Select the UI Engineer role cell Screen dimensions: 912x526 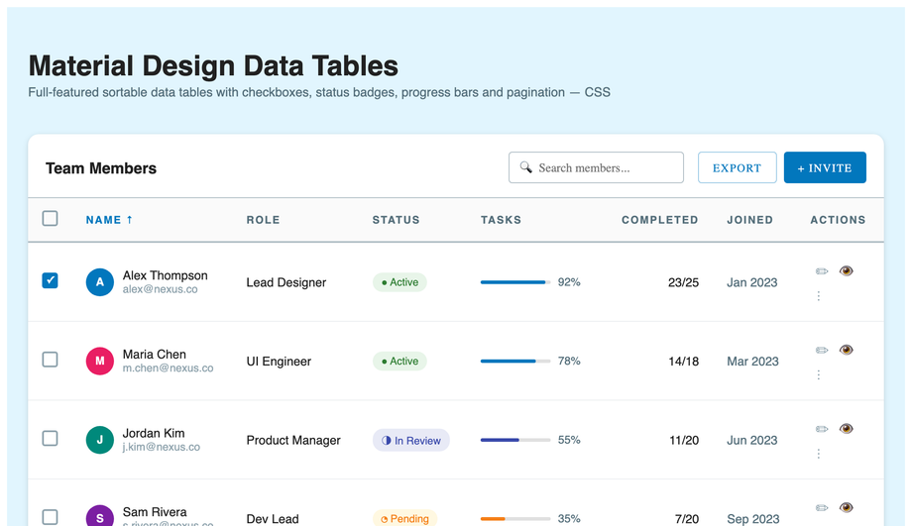pos(279,362)
